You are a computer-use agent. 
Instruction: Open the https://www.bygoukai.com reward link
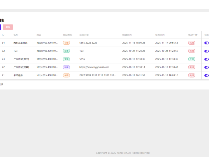94,67
